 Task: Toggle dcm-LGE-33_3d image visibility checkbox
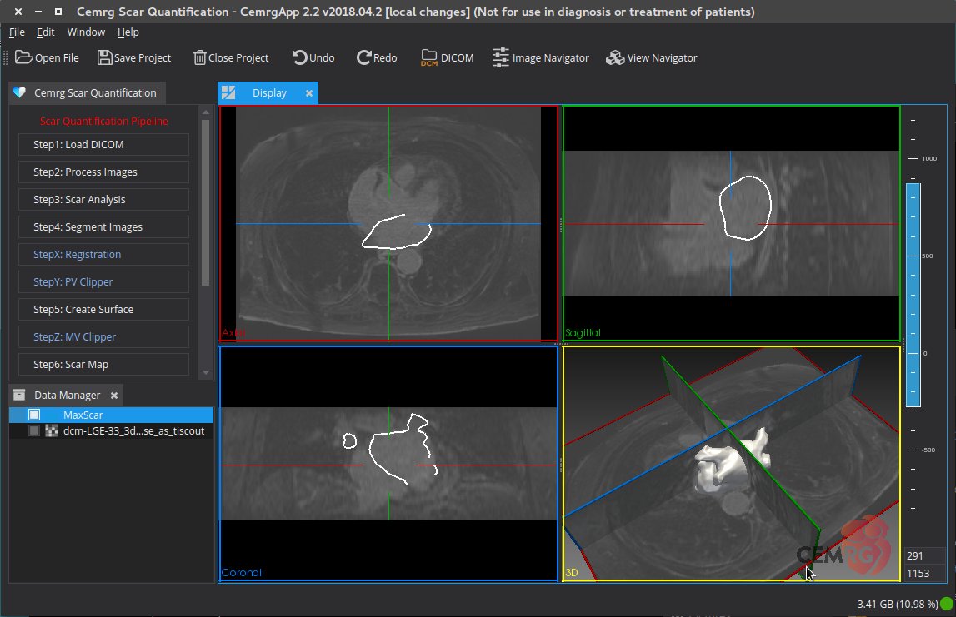coord(34,430)
